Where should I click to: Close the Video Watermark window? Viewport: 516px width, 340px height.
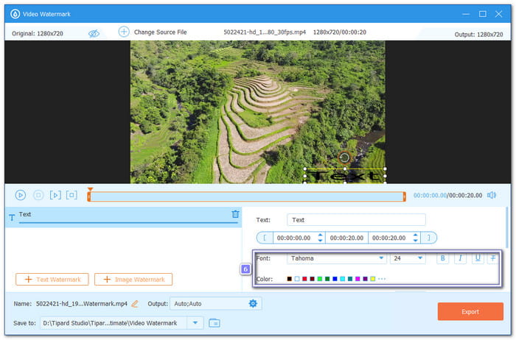[x=498, y=14]
